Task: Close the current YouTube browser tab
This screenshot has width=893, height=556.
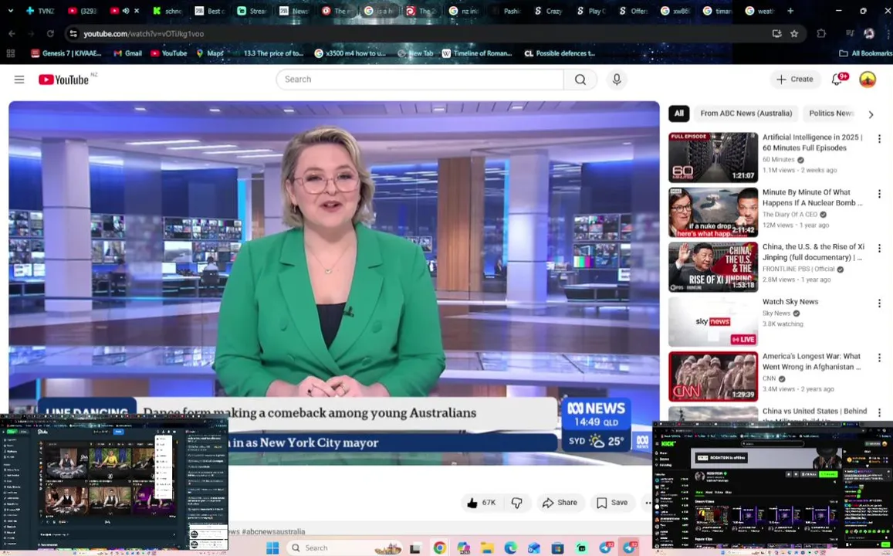Action: [137, 11]
